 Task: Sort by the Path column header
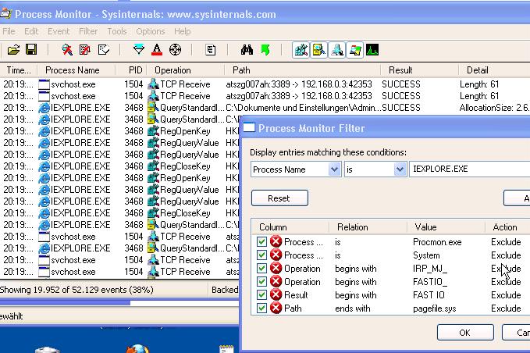[303, 70]
